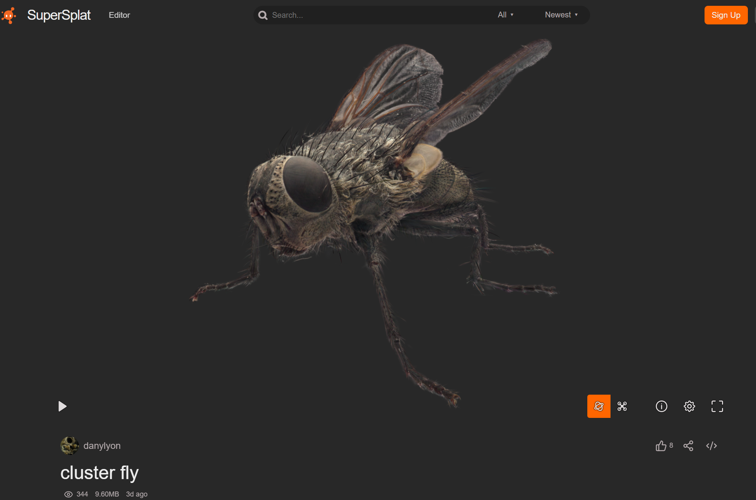The image size is (756, 500).
Task: Click danylyon's avatar thumbnail
Action: click(70, 446)
